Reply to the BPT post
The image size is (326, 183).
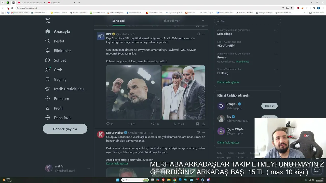point(110,124)
